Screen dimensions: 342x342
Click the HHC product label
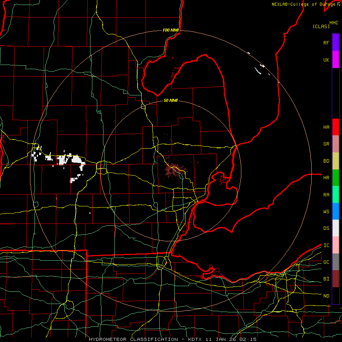pyautogui.click(x=334, y=23)
